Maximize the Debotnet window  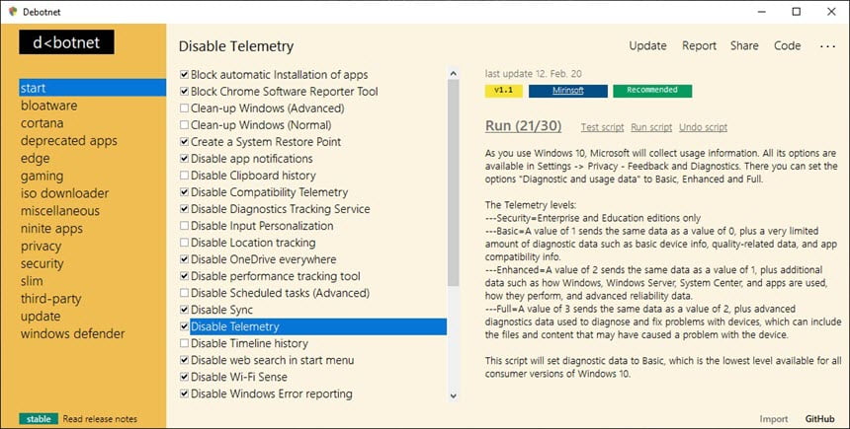click(796, 12)
